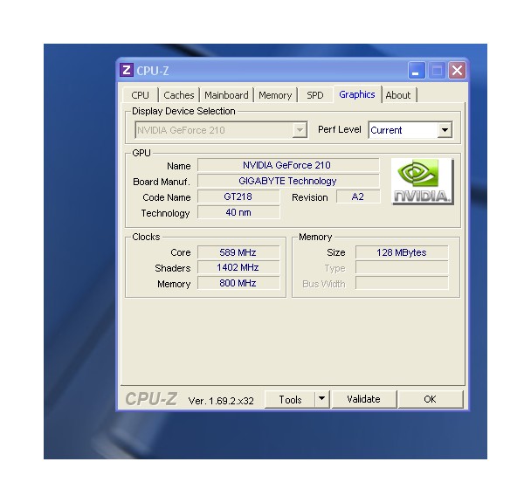Open the Caches tab
The image size is (531, 503).
pos(179,95)
